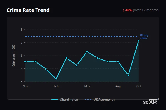This screenshot has width=166, height=110.
Task: Click the 'Oct' x-axis label
Action: coord(139,86)
